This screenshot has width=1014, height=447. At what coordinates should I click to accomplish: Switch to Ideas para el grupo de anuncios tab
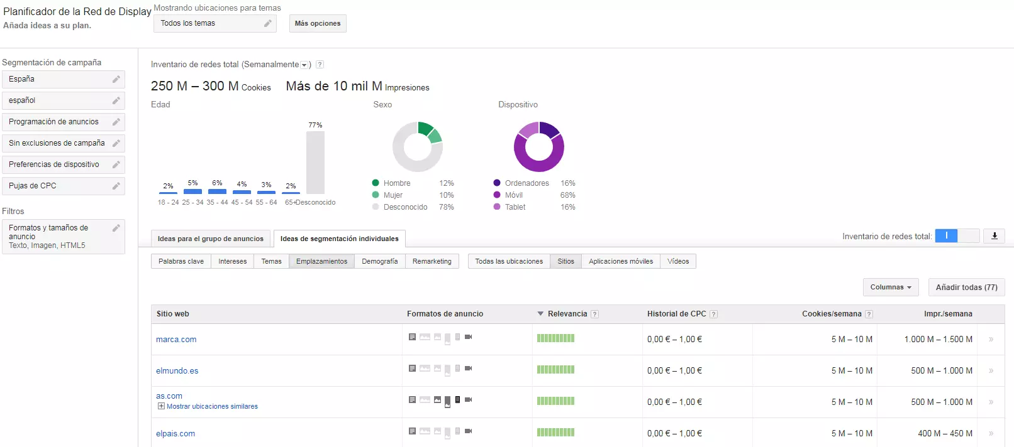[211, 239]
